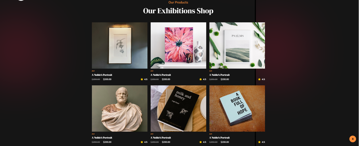Screen dimensions: 359x146
Task: Click the Art category label under flower painting
Action: click(x=152, y=71)
